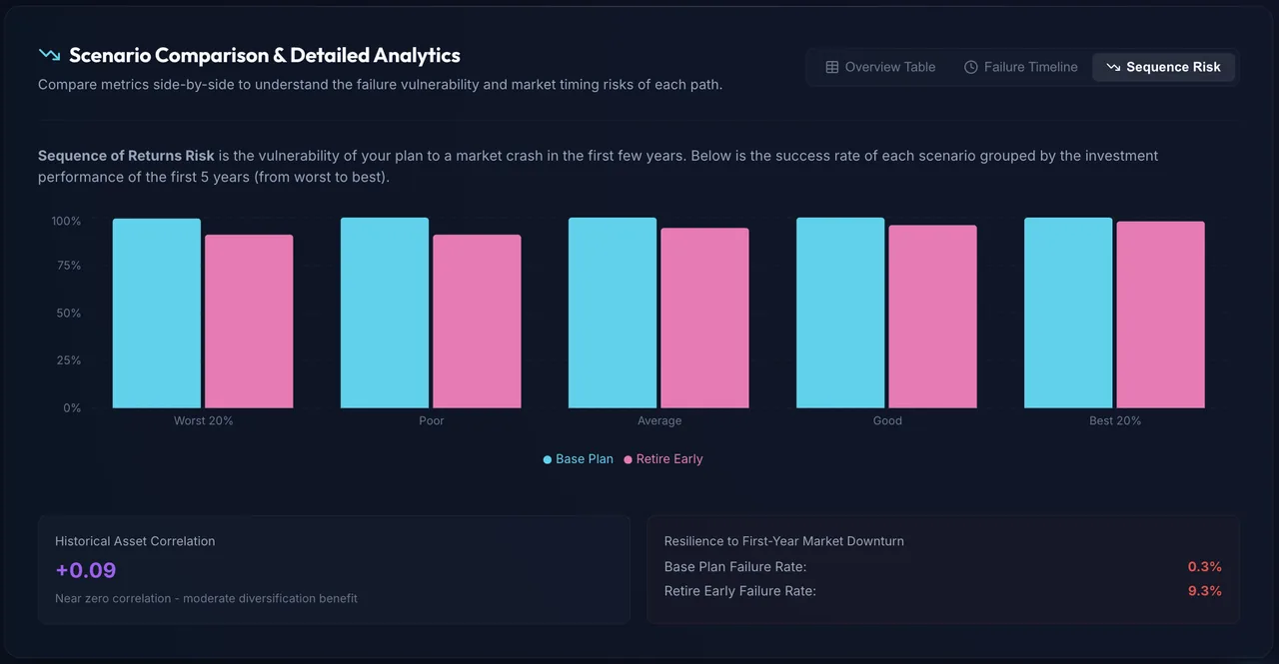Click the Worst 20% axis label

coord(204,421)
